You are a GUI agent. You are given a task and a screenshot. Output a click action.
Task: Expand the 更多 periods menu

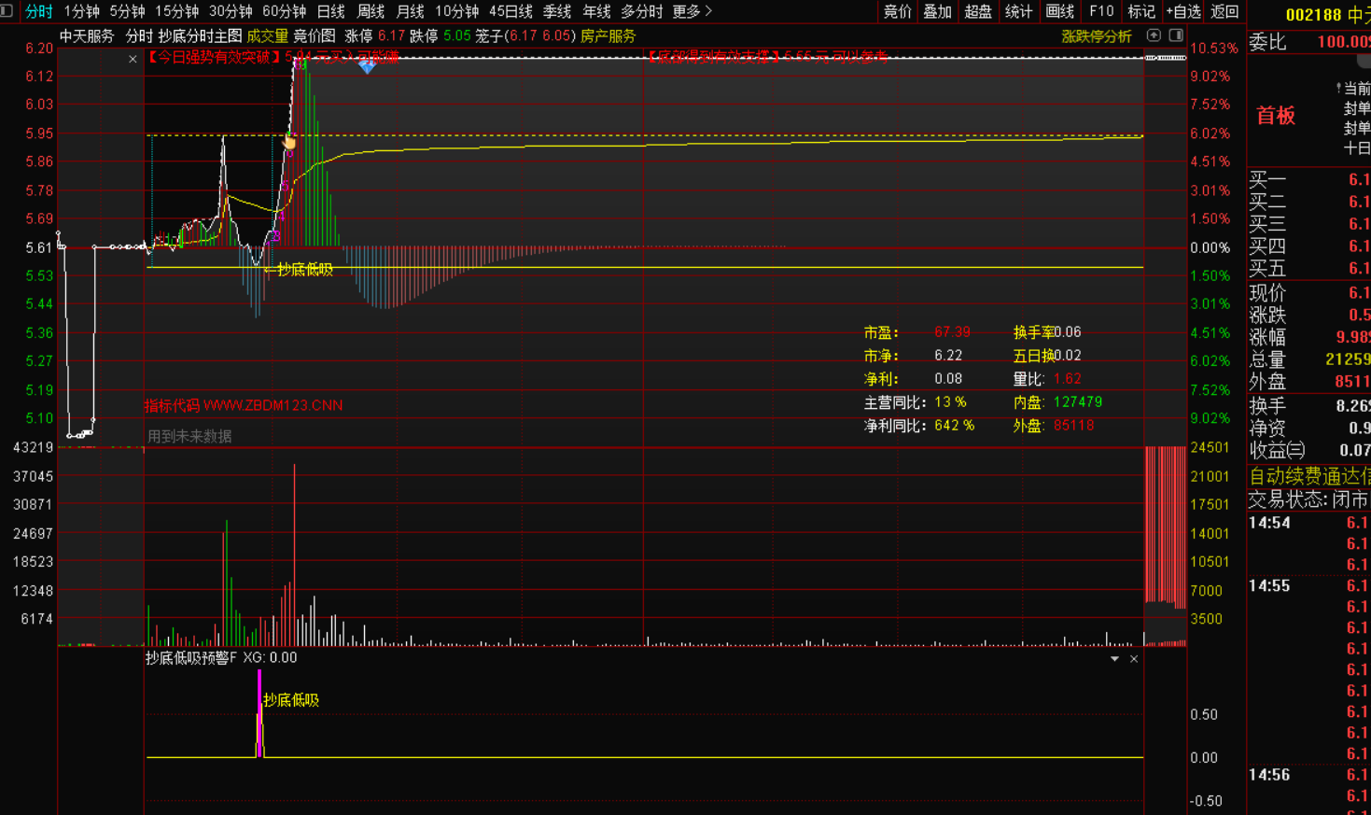[692, 11]
